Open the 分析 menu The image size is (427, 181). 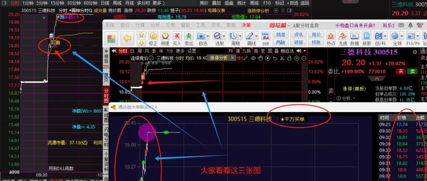click(x=155, y=25)
